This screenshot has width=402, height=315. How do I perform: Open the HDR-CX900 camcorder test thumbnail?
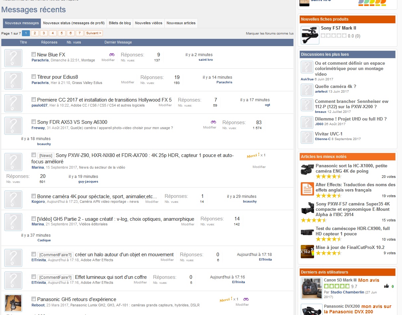pyautogui.click(x=307, y=232)
